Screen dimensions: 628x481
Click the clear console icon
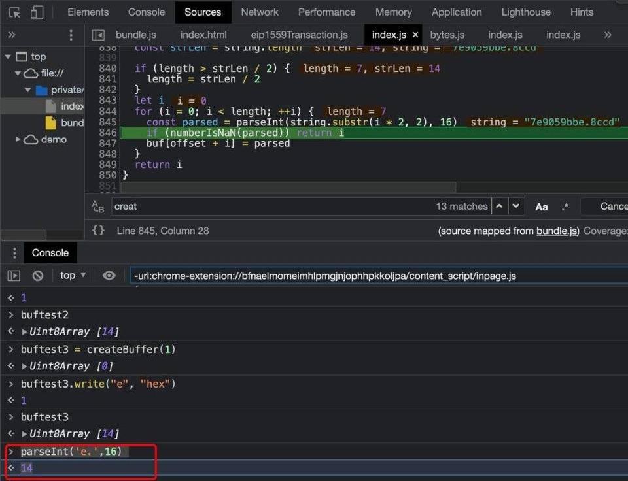38,276
